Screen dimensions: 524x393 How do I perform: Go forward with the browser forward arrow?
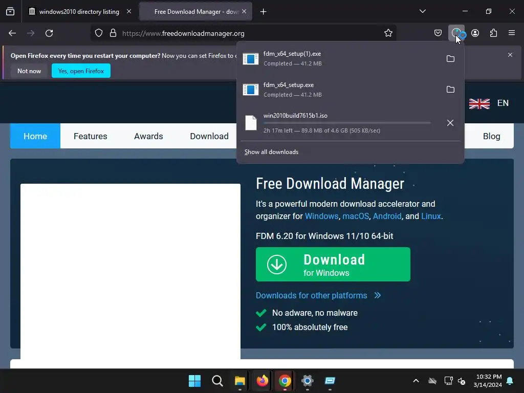pyautogui.click(x=31, y=33)
